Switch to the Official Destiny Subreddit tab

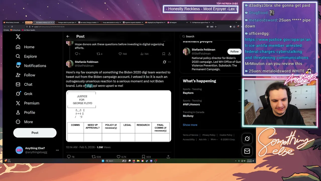point(13,22)
